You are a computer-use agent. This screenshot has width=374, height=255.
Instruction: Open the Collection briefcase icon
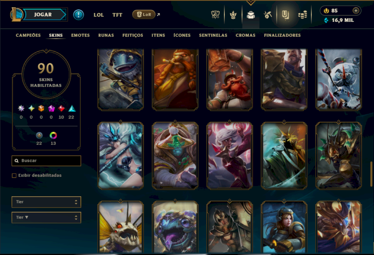[251, 15]
